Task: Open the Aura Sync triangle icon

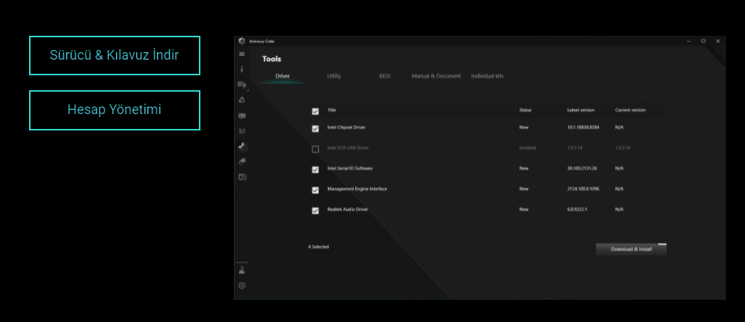Action: tap(241, 100)
